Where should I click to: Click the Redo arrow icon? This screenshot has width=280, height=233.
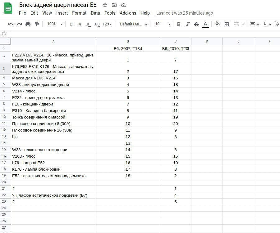(x=19, y=24)
